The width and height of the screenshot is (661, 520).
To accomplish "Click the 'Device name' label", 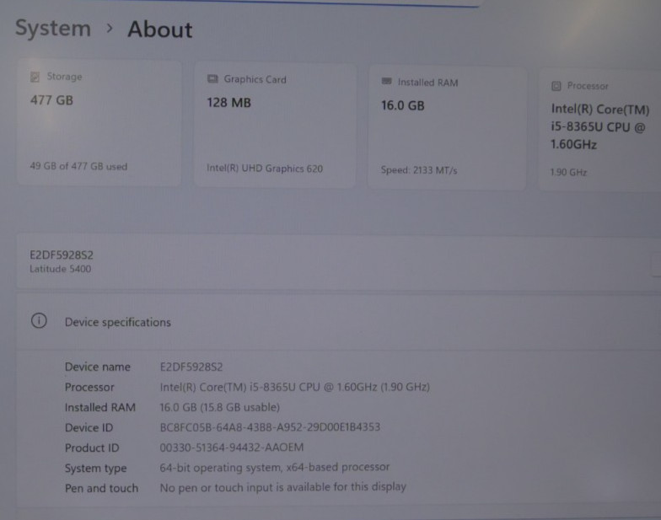I will [x=98, y=367].
